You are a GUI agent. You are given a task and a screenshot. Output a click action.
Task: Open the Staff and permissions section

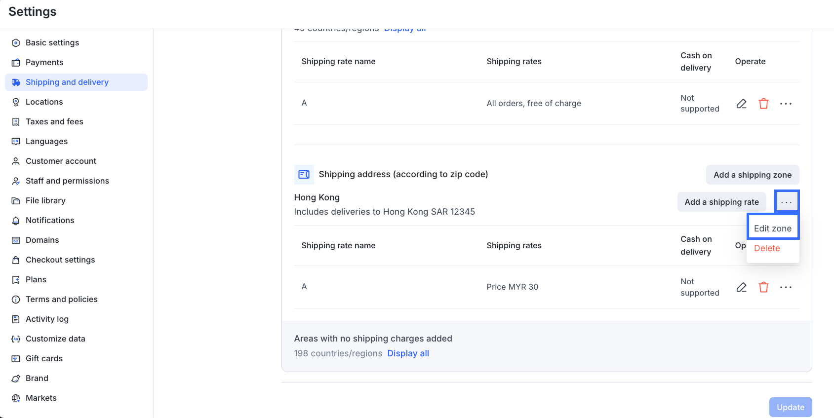(67, 181)
